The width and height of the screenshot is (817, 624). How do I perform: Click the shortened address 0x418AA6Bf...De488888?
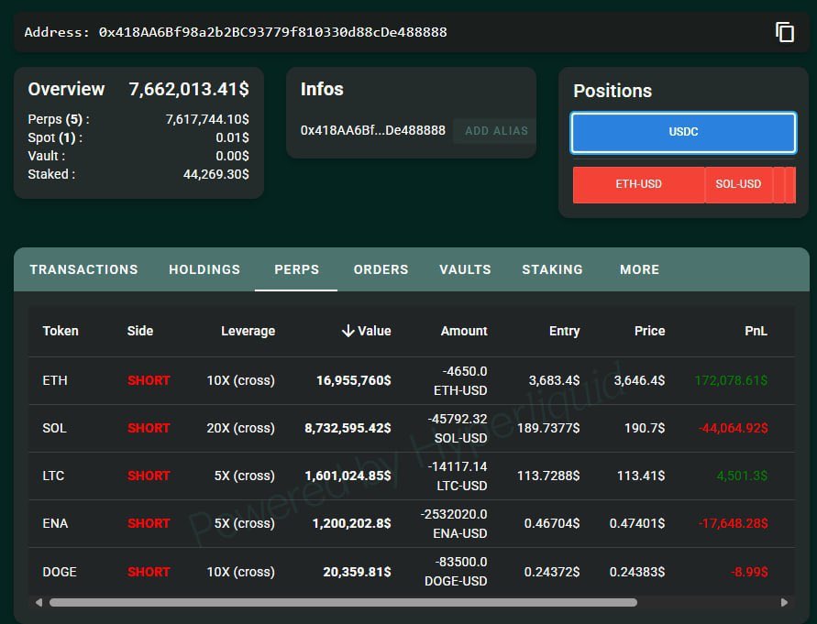[x=373, y=130]
